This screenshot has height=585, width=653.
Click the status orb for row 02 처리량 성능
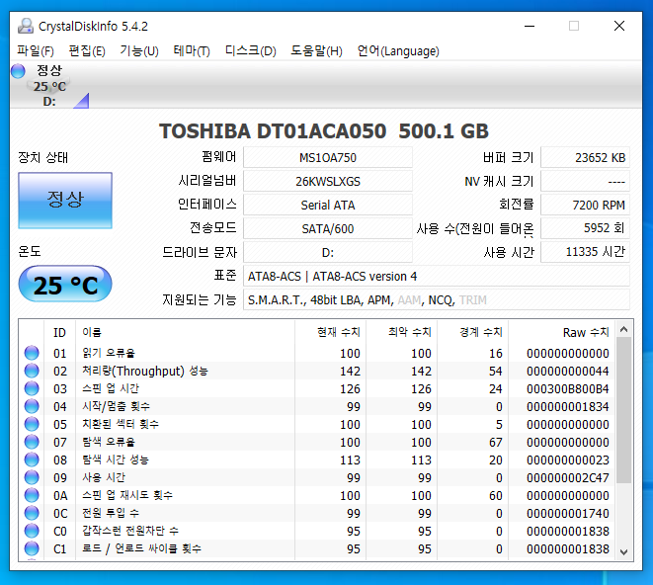point(32,371)
